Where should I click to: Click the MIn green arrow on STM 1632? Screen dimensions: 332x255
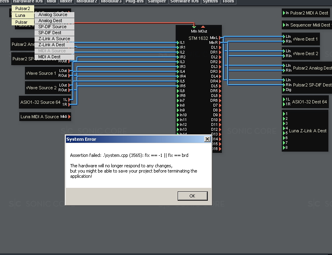(x=194, y=27)
